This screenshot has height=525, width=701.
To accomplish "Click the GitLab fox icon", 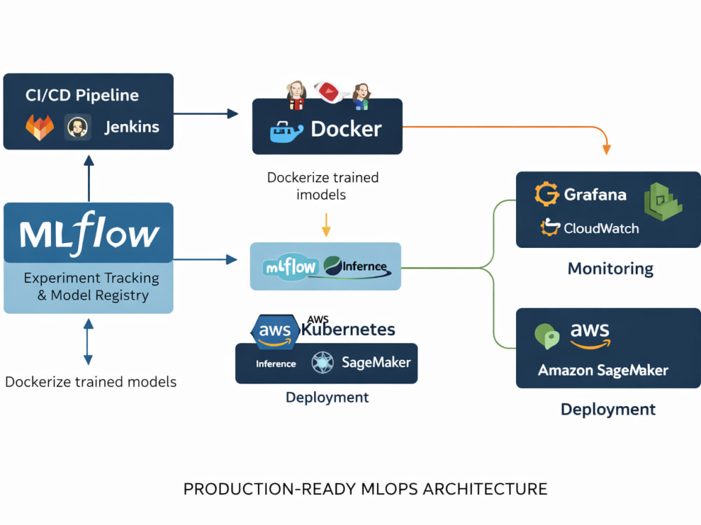I will (x=40, y=127).
